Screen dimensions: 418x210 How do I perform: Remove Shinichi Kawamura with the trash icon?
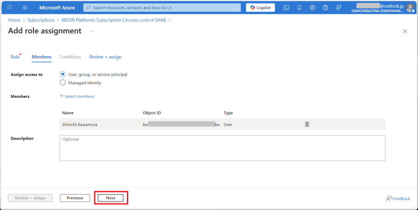coord(307,124)
